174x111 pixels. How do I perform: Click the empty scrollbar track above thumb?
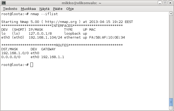pyautogui.click(x=171, y=57)
